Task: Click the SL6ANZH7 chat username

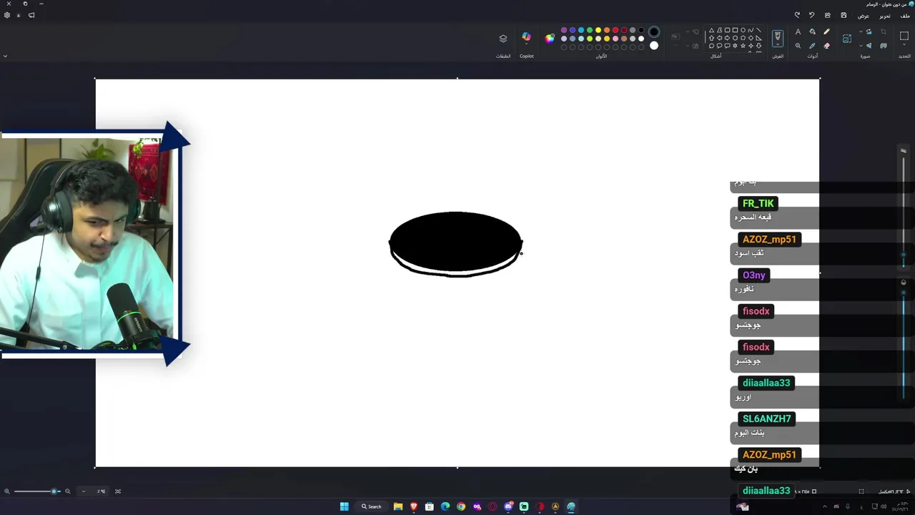Action: click(x=766, y=418)
